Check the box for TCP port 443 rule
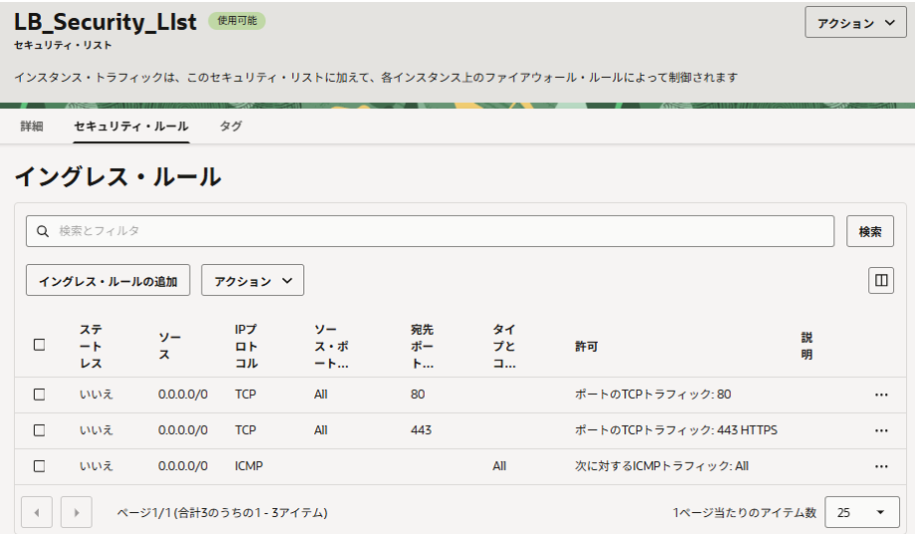 tap(40, 430)
